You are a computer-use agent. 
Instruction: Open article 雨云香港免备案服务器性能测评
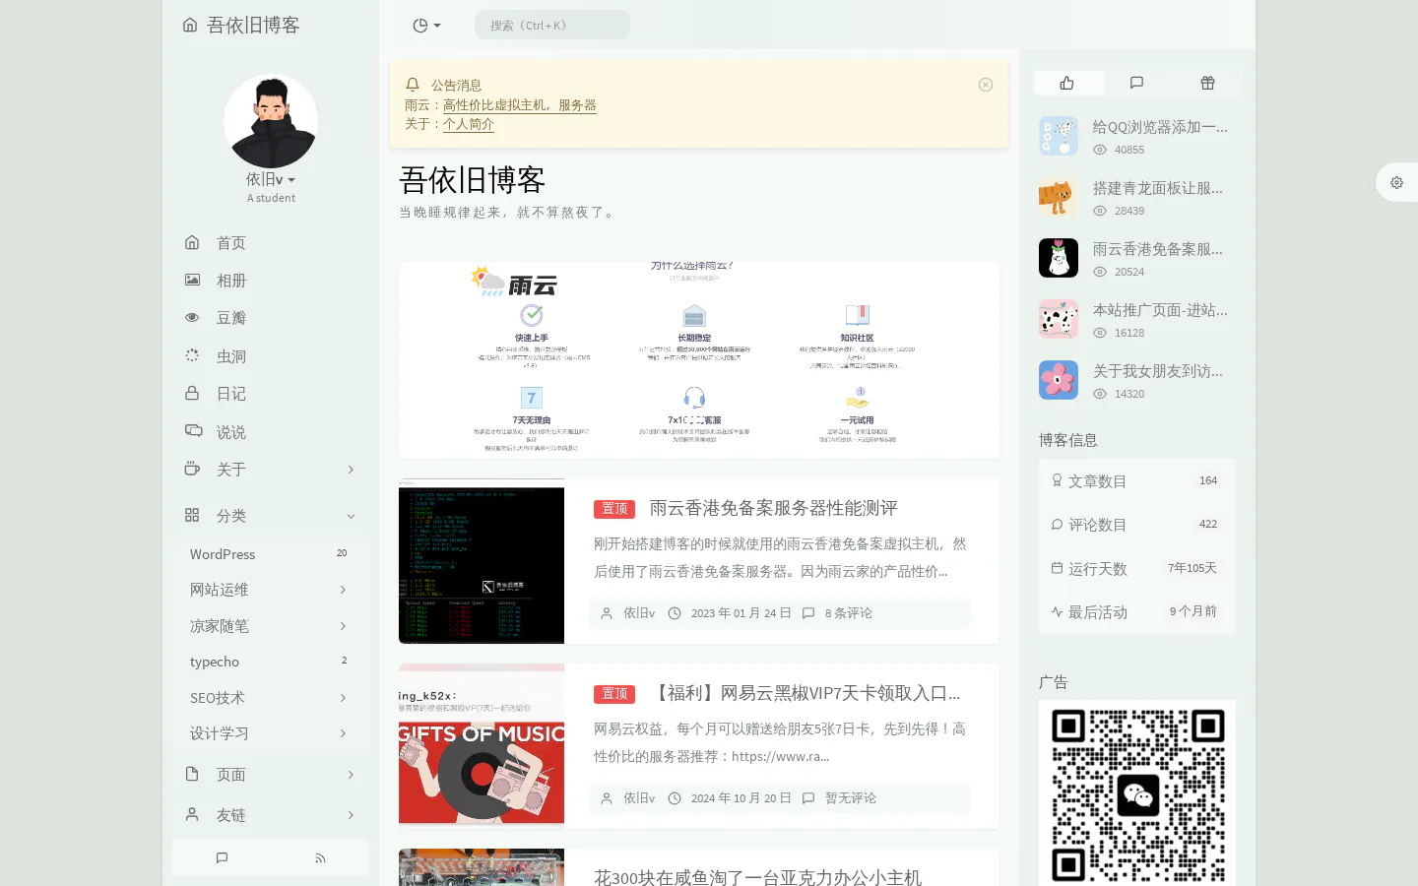click(774, 508)
